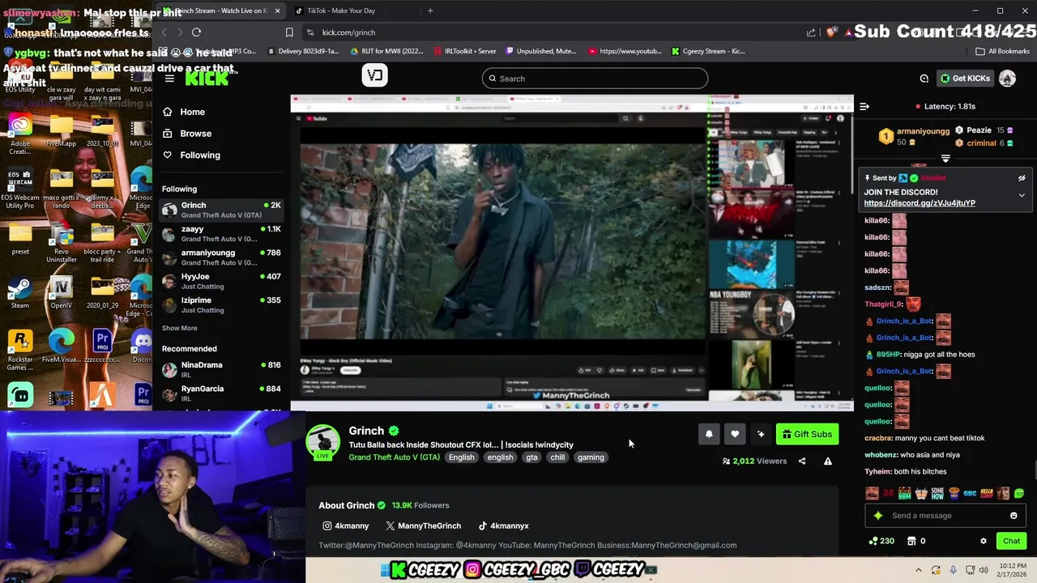Collapse the chat panel arrow icon

(864, 106)
